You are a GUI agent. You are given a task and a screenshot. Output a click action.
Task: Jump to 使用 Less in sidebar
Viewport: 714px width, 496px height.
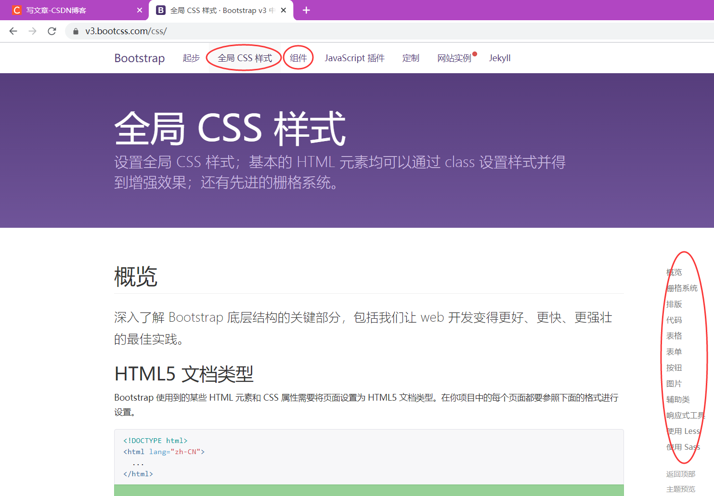coord(683,431)
